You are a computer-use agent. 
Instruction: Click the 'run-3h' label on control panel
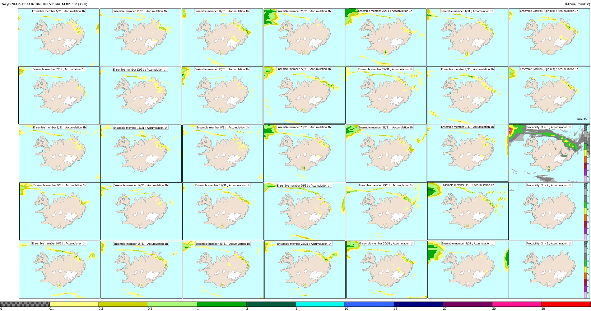point(581,119)
